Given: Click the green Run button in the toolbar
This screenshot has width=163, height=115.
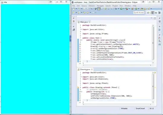Looking at the screenshot, I should 121,9.
